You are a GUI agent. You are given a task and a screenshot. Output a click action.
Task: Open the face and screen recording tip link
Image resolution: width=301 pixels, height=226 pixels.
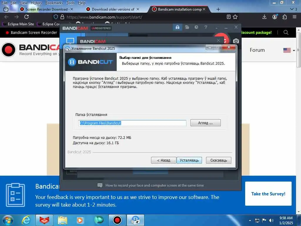[155, 185]
